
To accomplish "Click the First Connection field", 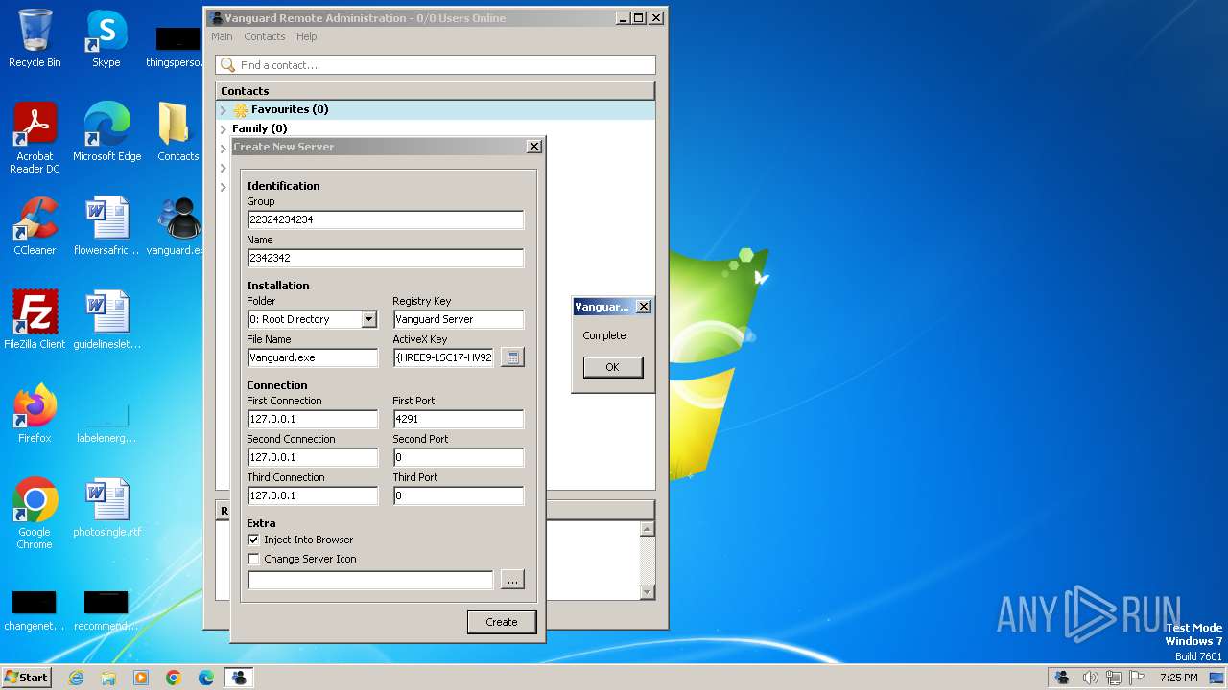I will pyautogui.click(x=313, y=419).
